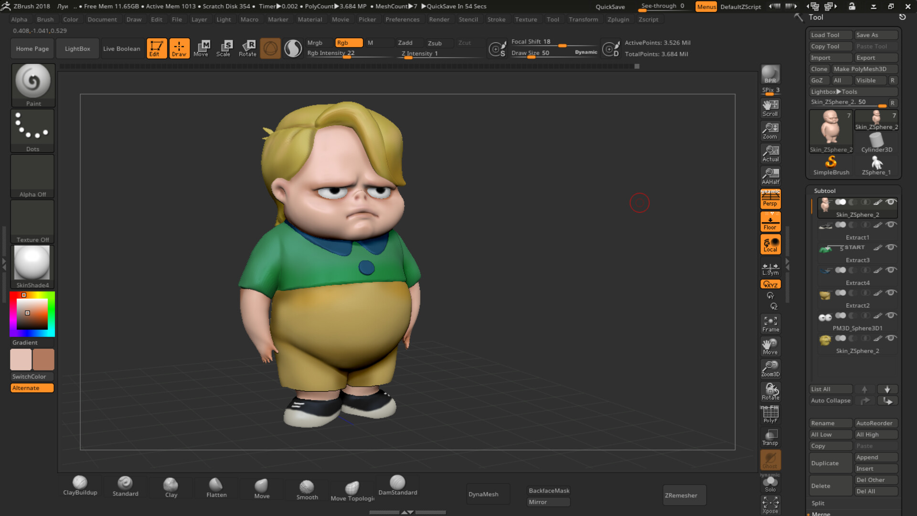Viewport: 917px width, 516px height.
Task: Select the DamStandard brush
Action: (x=397, y=485)
